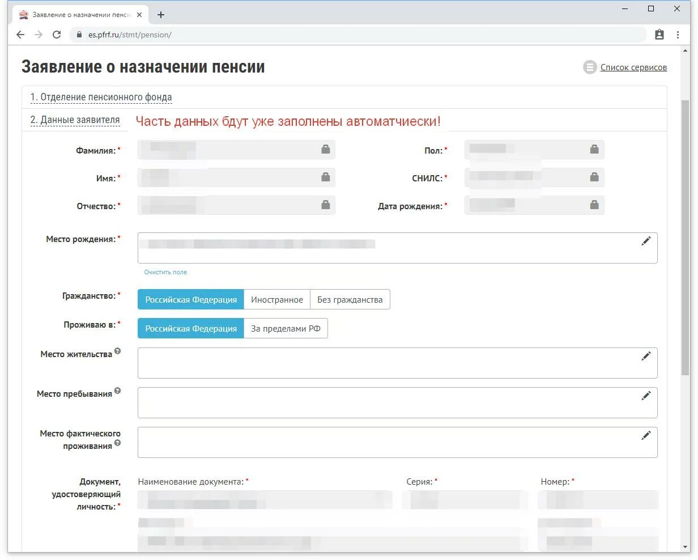
Task: Open a new tab with plus icon
Action: (x=161, y=15)
